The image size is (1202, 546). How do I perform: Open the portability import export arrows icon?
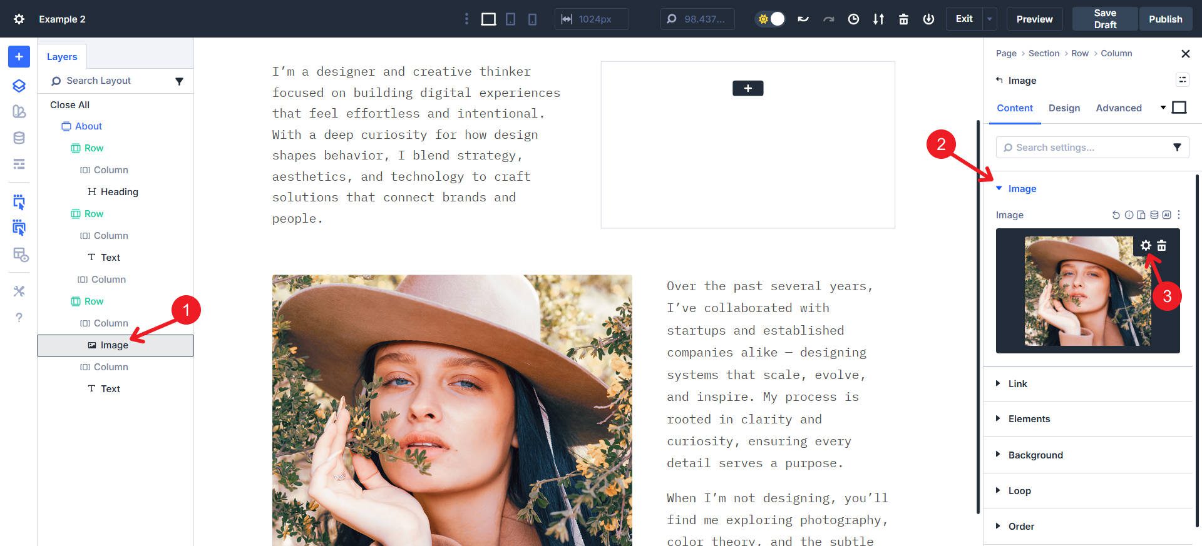[x=878, y=19]
